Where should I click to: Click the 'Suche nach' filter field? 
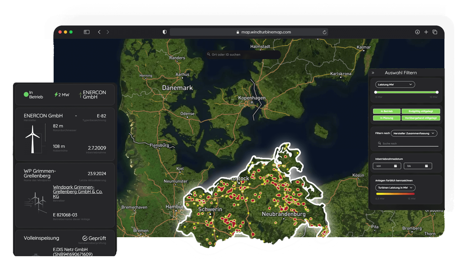[408, 144]
